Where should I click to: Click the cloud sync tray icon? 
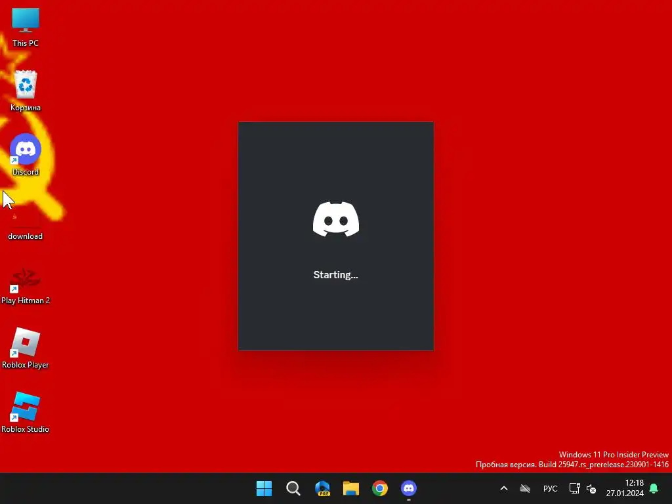(x=525, y=488)
